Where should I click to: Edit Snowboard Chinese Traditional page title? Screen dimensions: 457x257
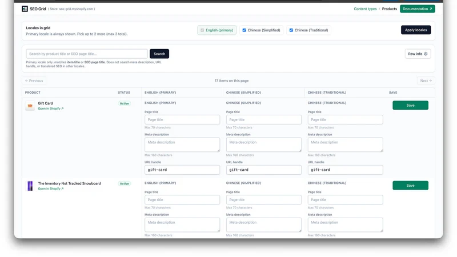pos(346,199)
